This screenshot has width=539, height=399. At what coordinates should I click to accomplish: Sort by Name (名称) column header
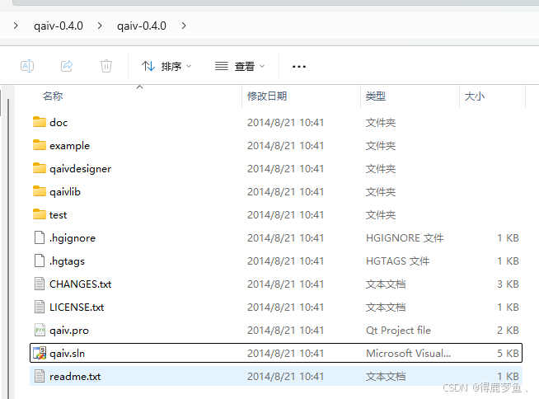click(53, 96)
